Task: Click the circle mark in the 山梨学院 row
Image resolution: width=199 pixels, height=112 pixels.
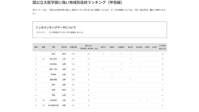Action: 44,100
